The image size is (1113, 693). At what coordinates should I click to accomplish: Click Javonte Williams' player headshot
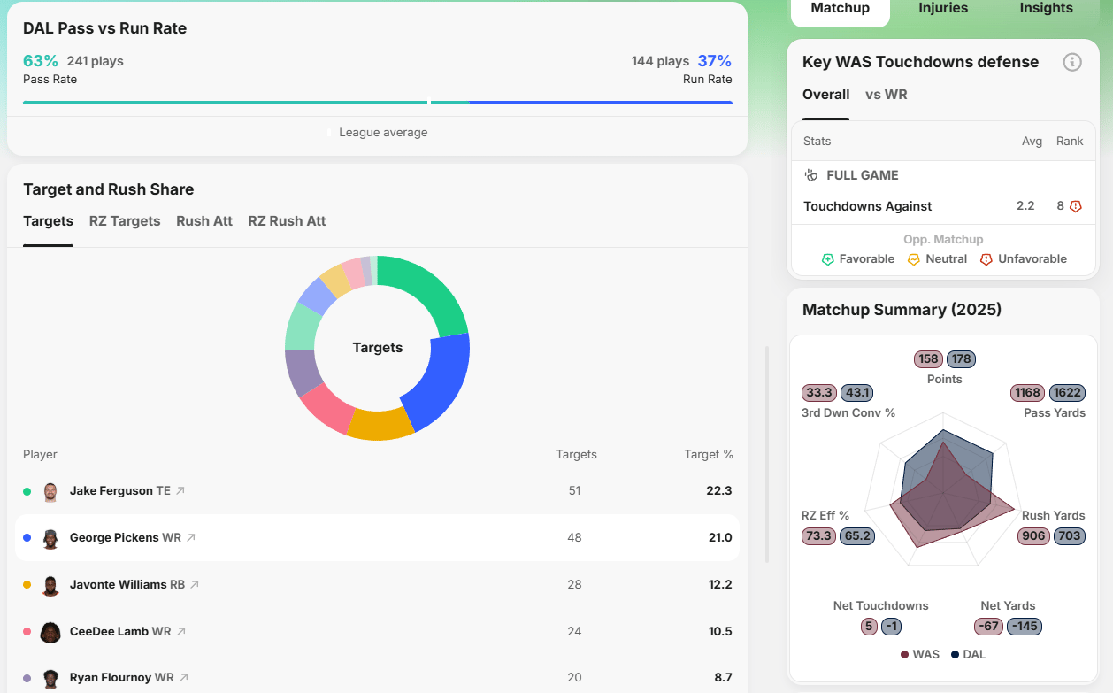click(x=50, y=585)
